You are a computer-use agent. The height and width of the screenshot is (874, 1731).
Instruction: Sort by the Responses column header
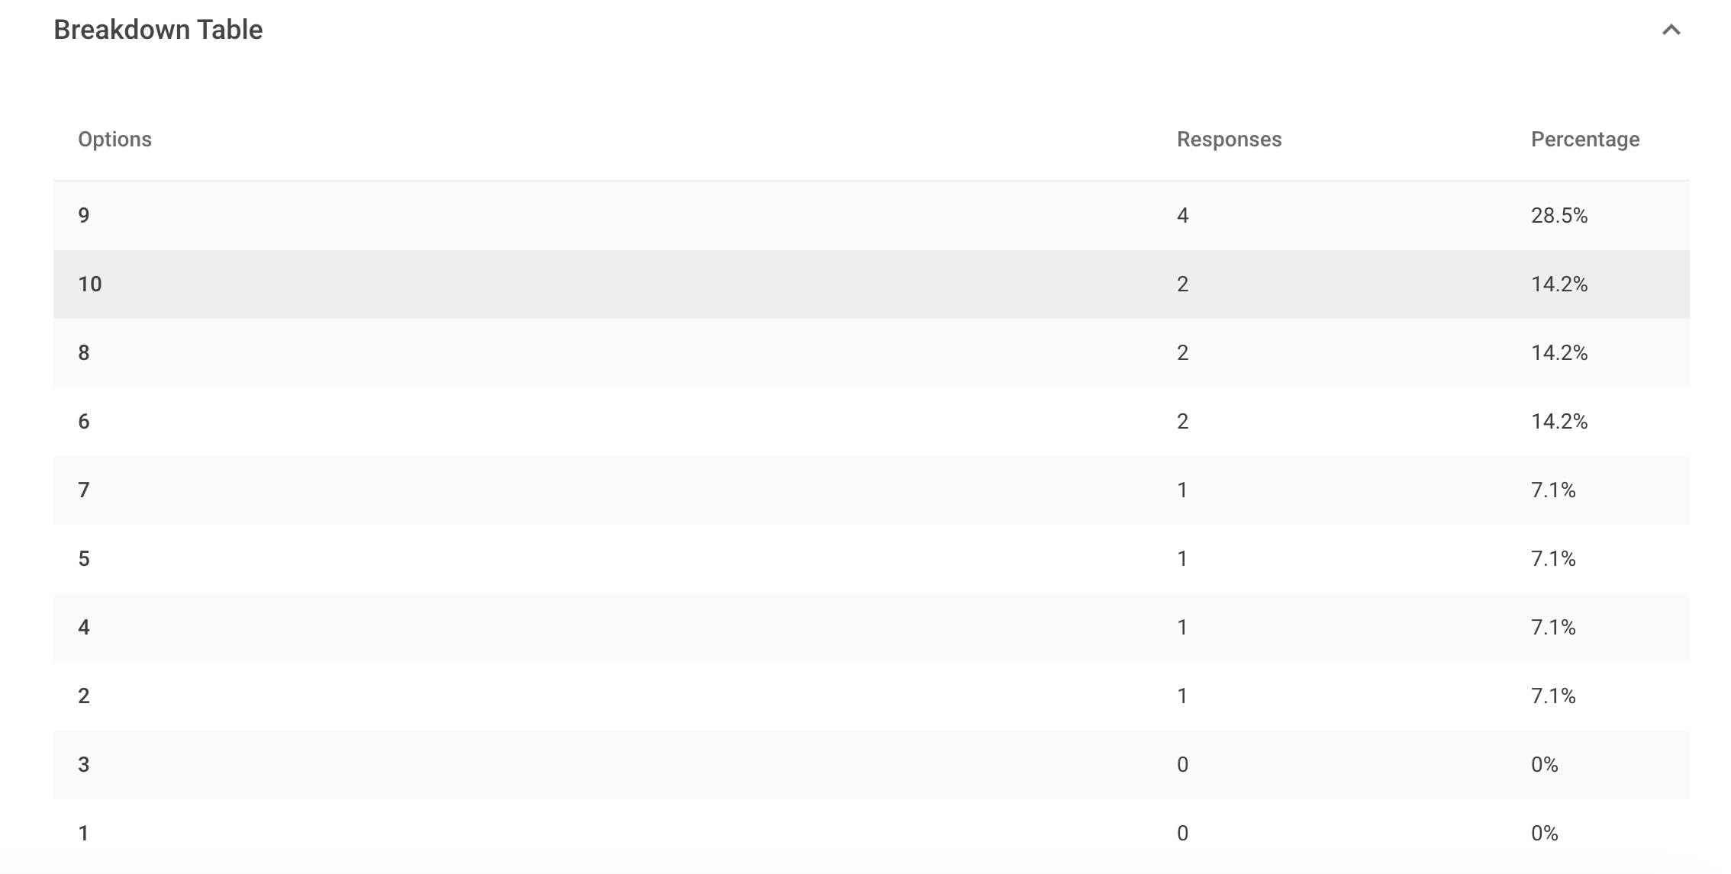click(x=1229, y=140)
